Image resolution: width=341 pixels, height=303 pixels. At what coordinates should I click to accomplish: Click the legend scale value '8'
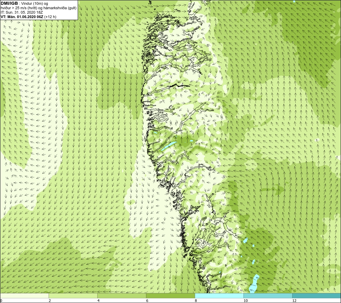pyautogui.click(x=196, y=301)
